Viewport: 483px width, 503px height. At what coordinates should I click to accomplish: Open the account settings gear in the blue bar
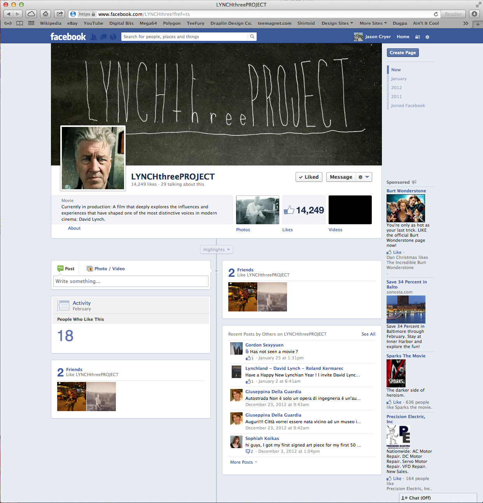(x=427, y=37)
